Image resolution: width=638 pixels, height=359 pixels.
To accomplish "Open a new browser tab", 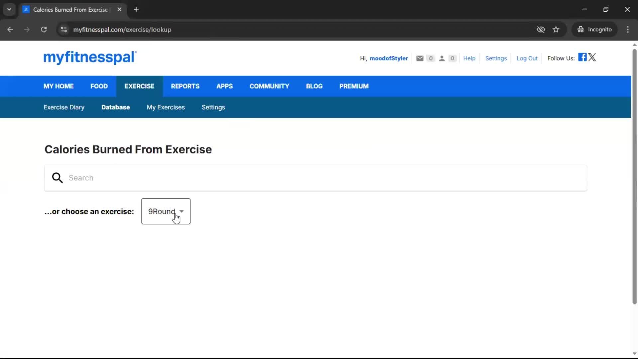I will click(x=136, y=9).
